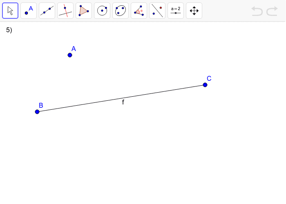Click the label f on the segment
The width and height of the screenshot is (286, 204).
[x=123, y=102]
